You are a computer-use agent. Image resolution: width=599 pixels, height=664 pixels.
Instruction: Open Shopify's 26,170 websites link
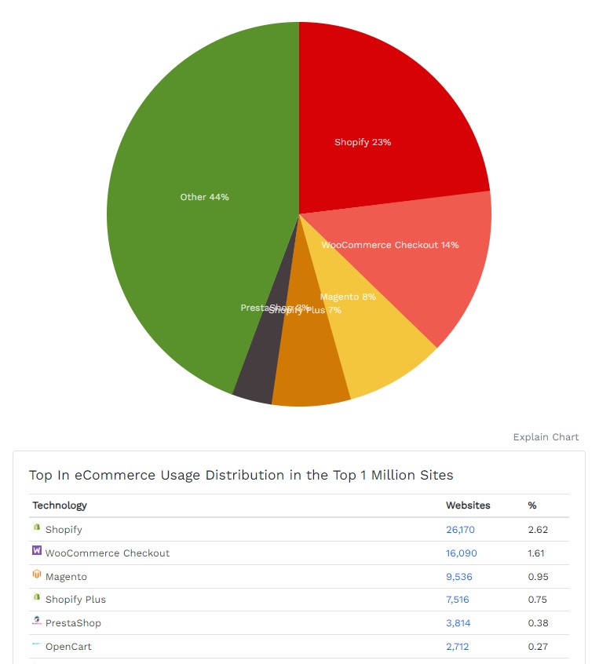460,530
